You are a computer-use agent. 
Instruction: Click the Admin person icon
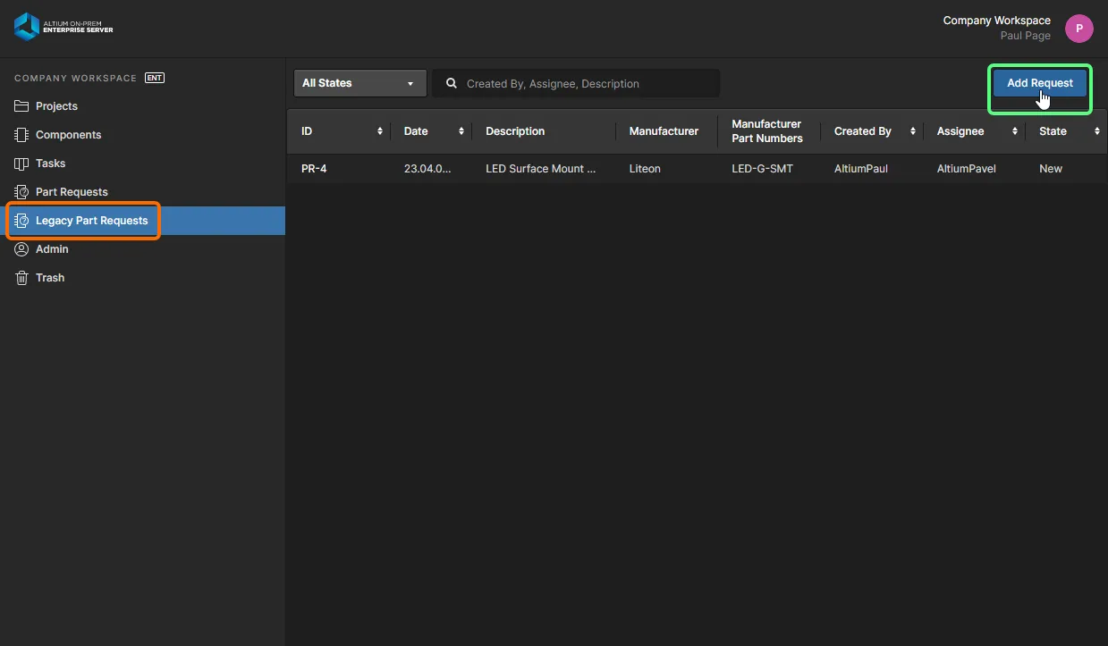(21, 249)
